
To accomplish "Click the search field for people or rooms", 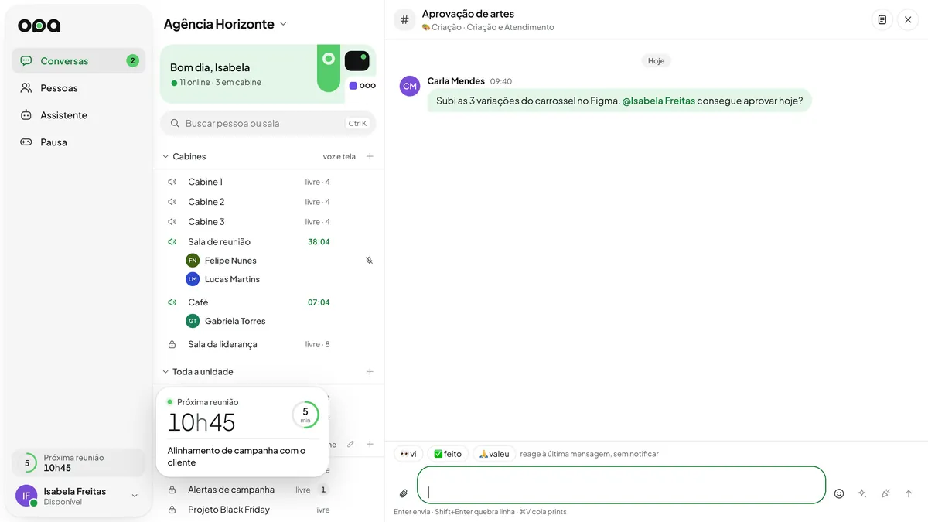I will [x=268, y=123].
